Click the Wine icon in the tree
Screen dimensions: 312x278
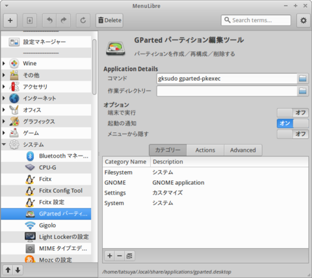coord(14,63)
